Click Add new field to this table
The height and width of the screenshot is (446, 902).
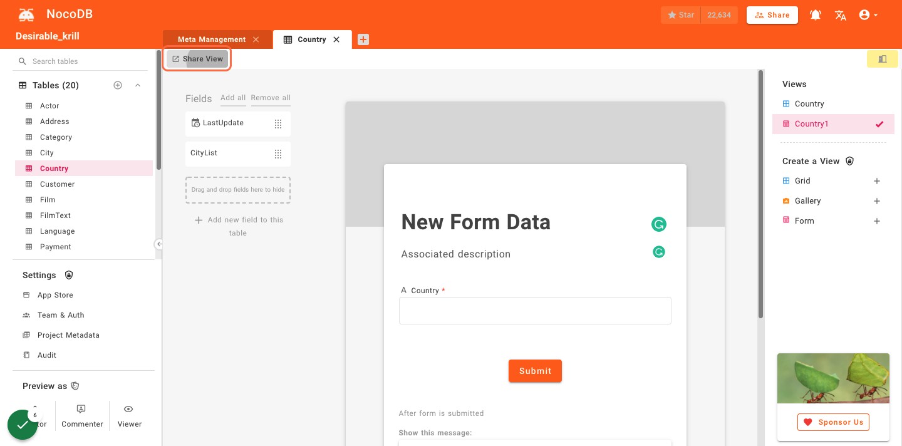tap(238, 226)
